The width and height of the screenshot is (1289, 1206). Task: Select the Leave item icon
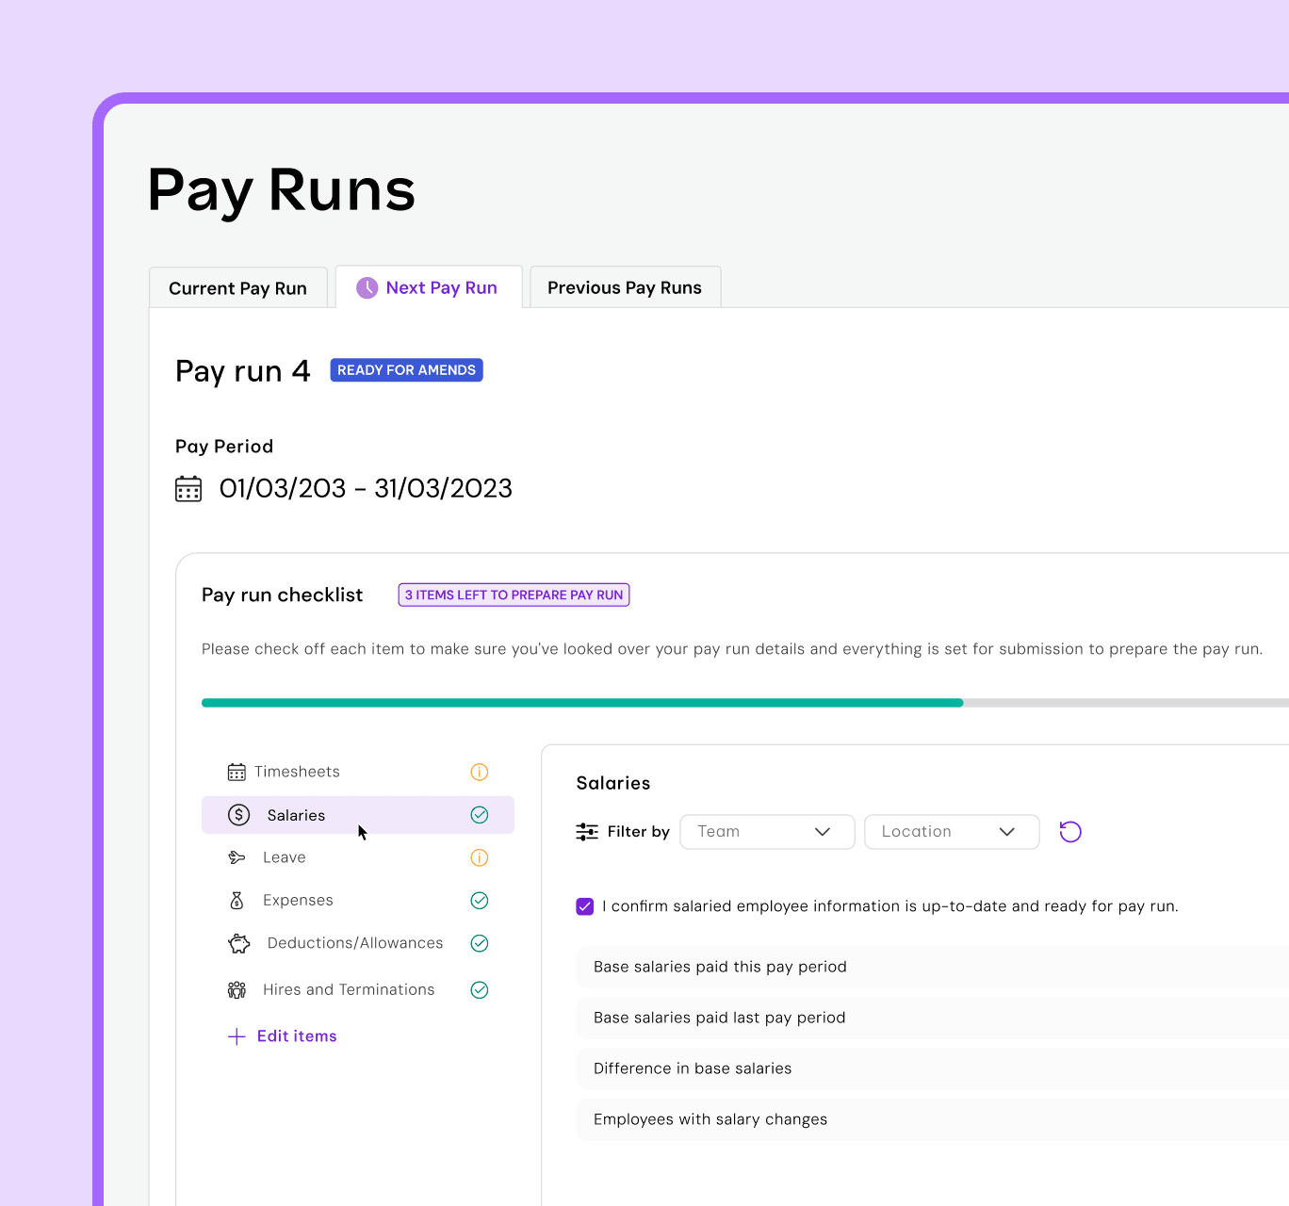click(x=237, y=856)
